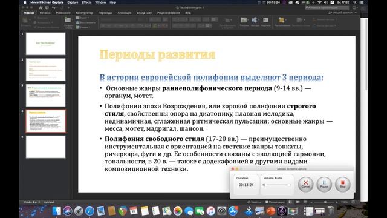Open Spotlight search in the macOS menu bar
Screen dimensions: 387x218
tap(355, 2)
